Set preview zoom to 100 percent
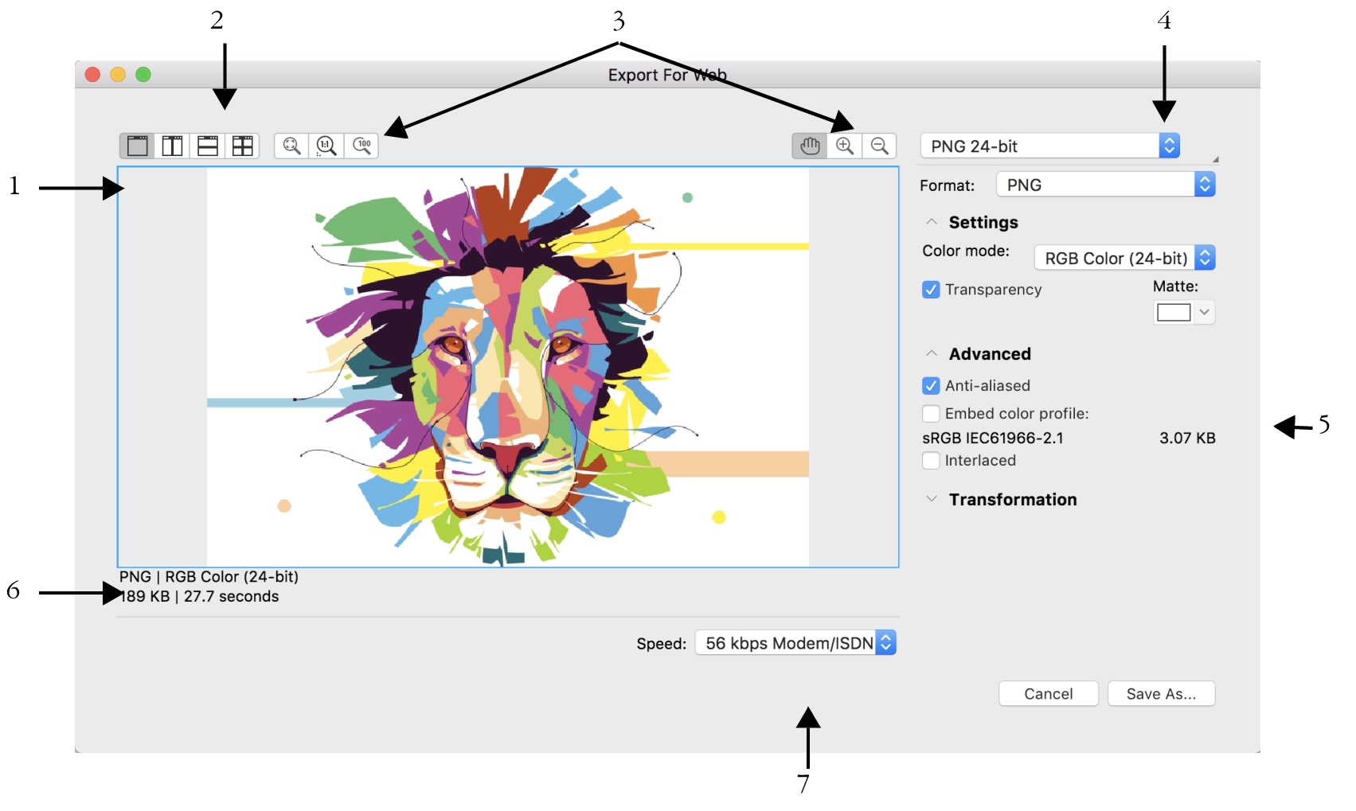Image resolution: width=1356 pixels, height=811 pixels. pyautogui.click(x=362, y=146)
